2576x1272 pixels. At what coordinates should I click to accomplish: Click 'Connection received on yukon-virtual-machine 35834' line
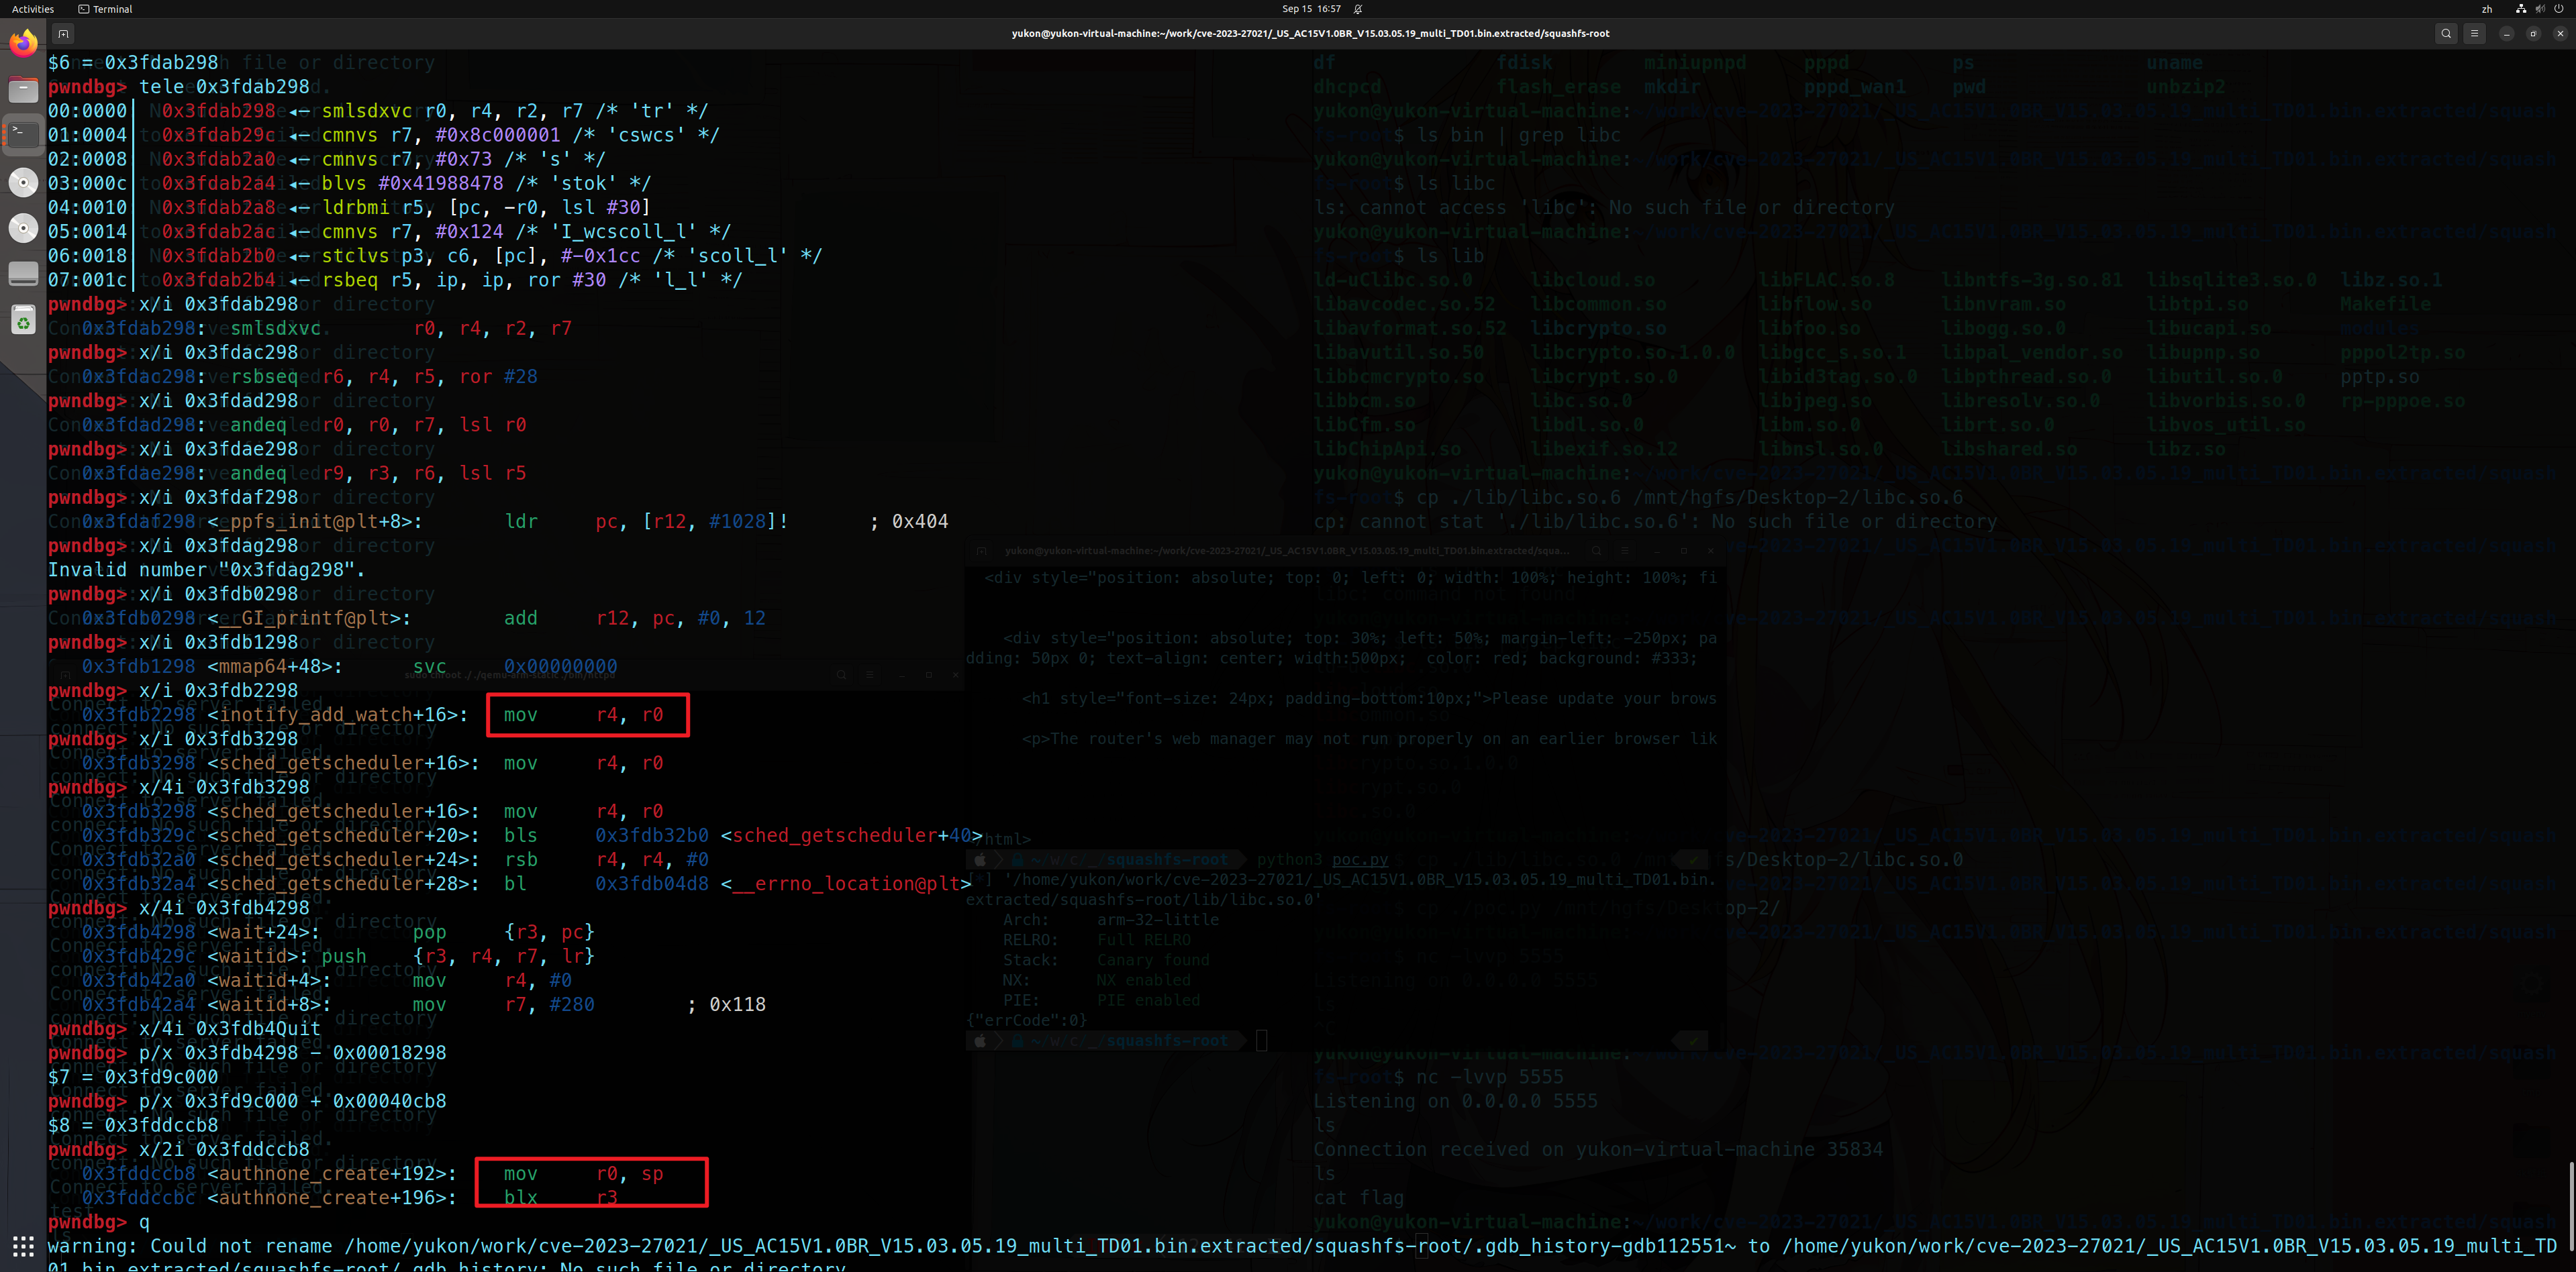[x=1598, y=1149]
